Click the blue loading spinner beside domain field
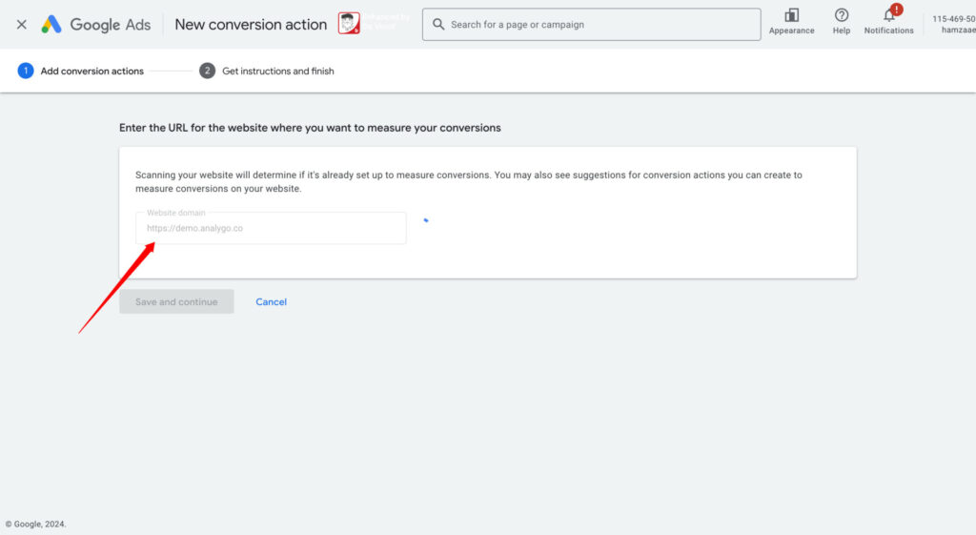The width and height of the screenshot is (976, 535). pyautogui.click(x=426, y=220)
